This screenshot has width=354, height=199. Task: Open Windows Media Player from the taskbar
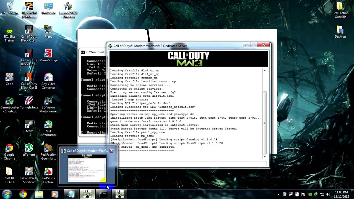click(54, 194)
